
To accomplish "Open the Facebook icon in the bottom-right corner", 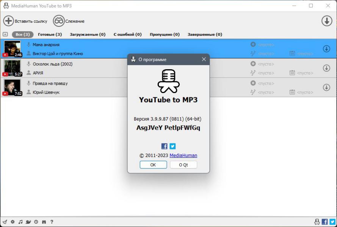I will 325,222.
